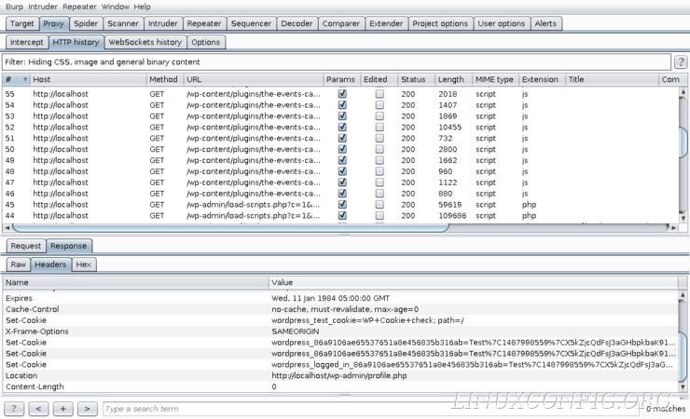Toggle Params checkbox for request 44
The width and height of the screenshot is (690, 419).
[342, 215]
